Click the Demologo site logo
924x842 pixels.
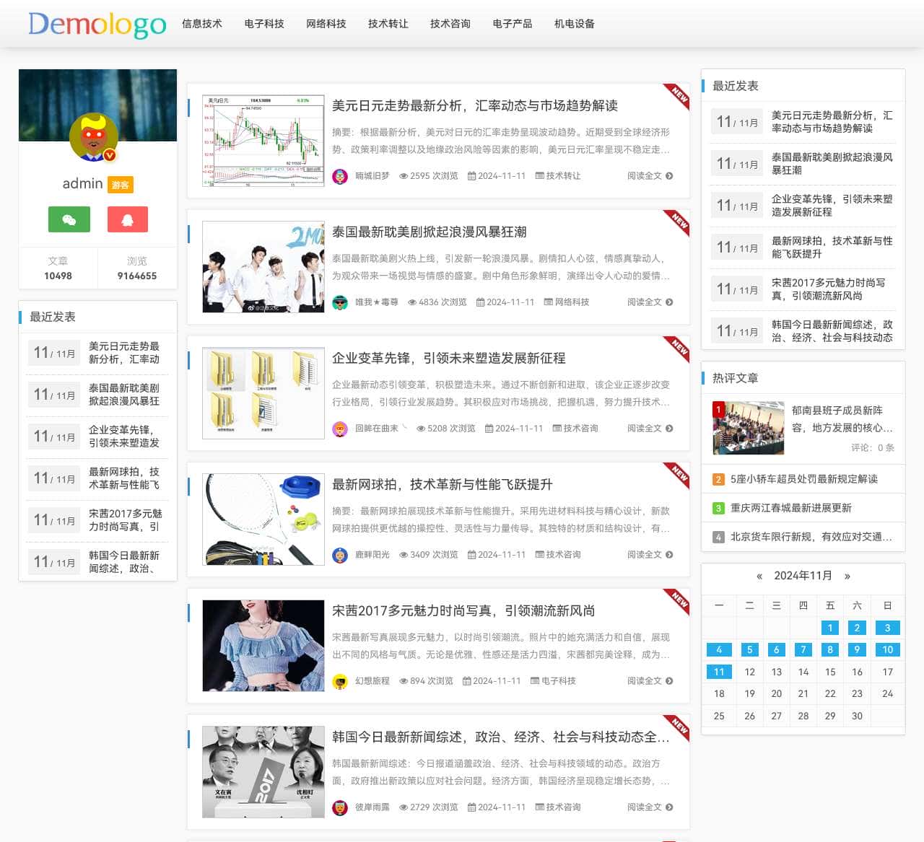pyautogui.click(x=96, y=24)
